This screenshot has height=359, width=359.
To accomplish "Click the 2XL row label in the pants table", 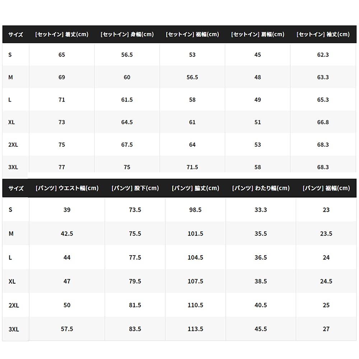I will (x=14, y=305).
